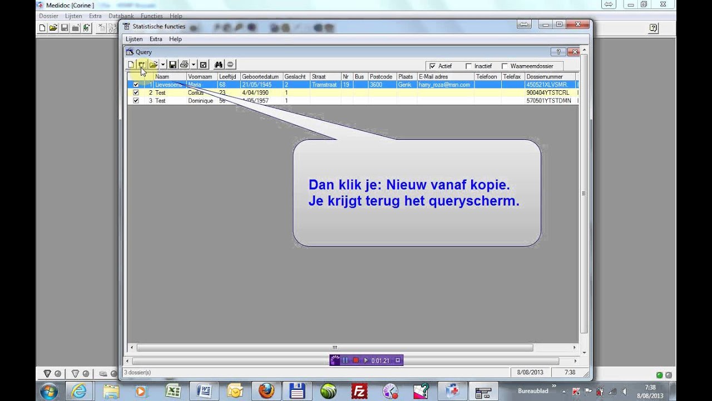The width and height of the screenshot is (712, 401).
Task: Open Word from the taskbar
Action: 204,391
